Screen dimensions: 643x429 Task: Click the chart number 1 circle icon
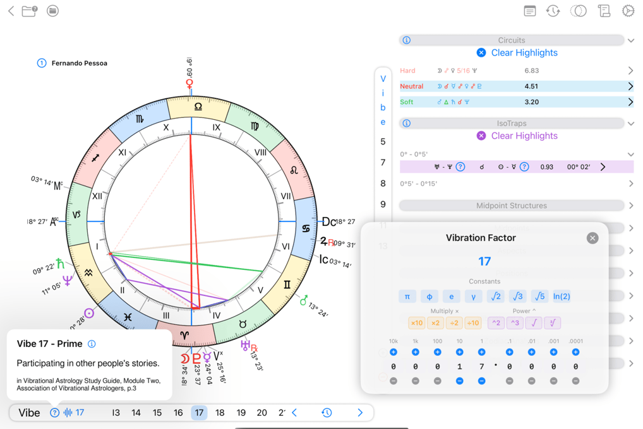(x=42, y=63)
